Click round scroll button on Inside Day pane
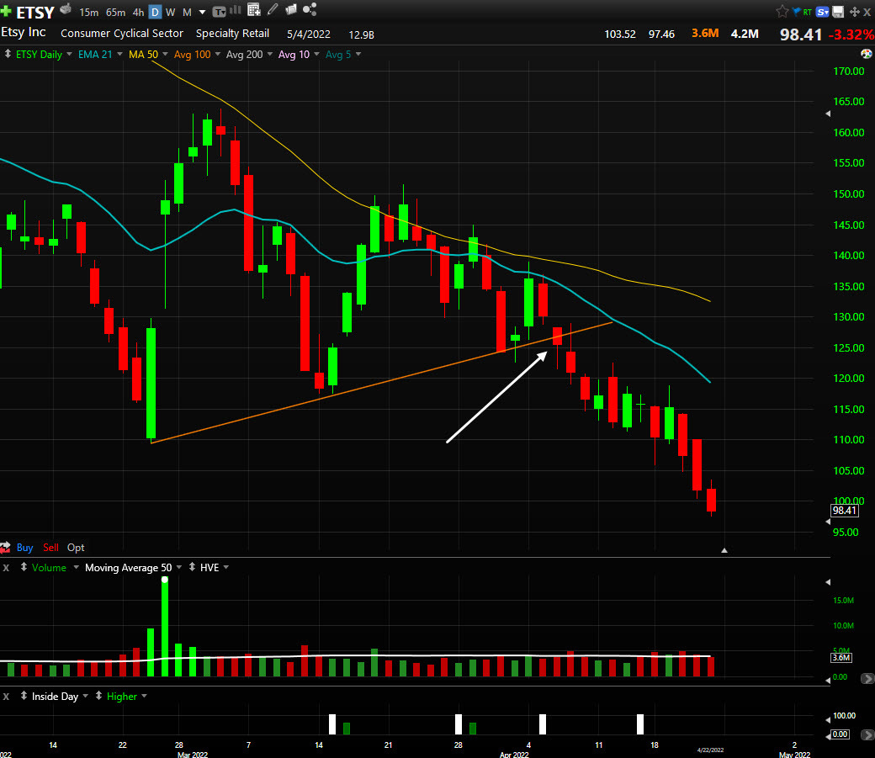Image resolution: width=875 pixels, height=758 pixels. (867, 735)
